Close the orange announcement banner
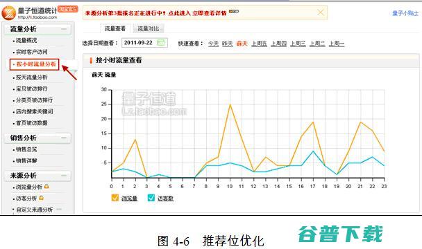422x249 pixels. (x=321, y=12)
